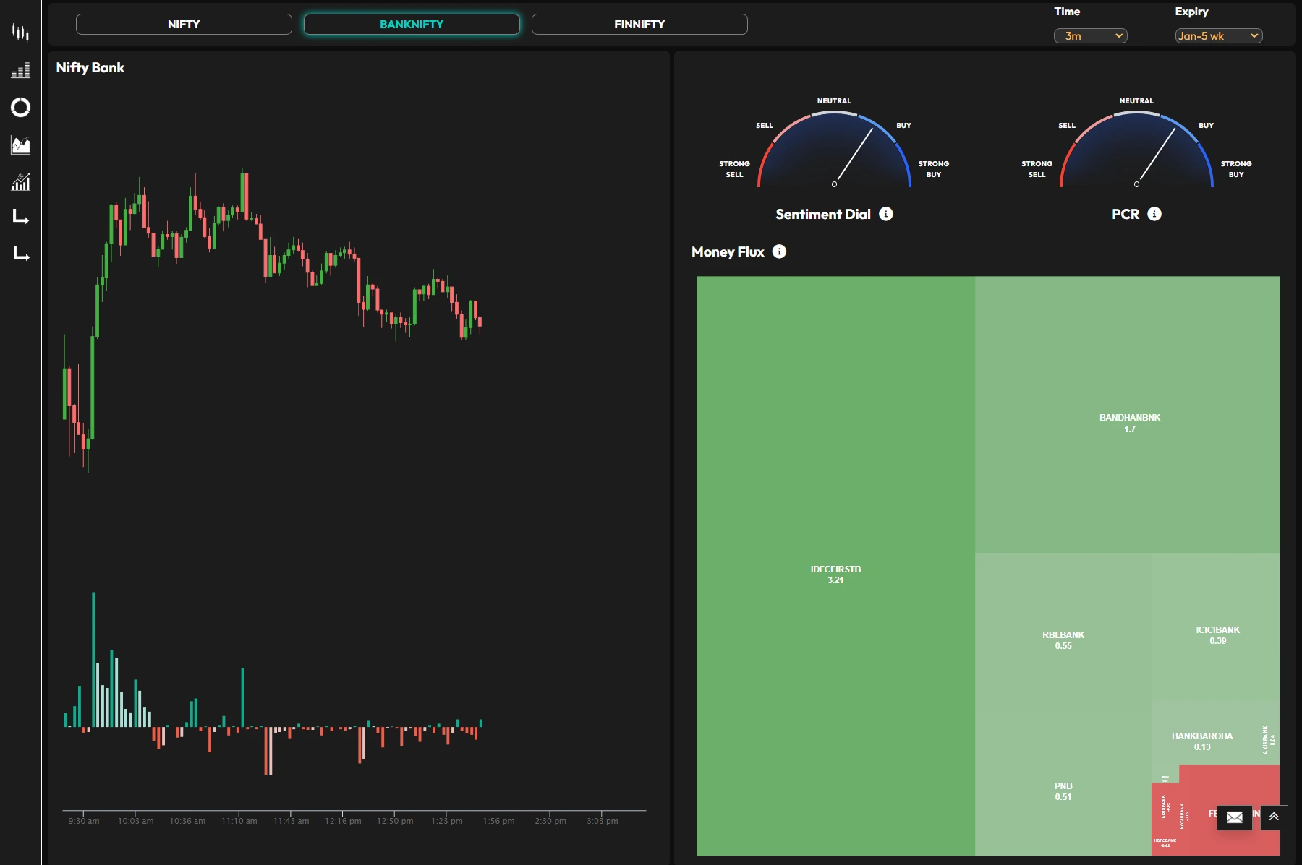
Task: Switch to the FINNIFTY tab
Action: tap(639, 24)
